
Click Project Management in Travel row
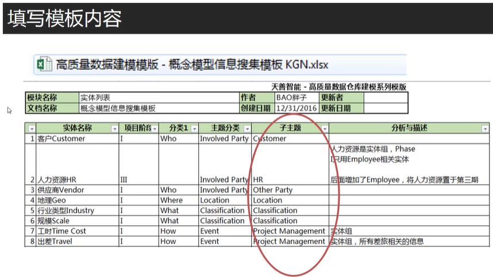[x=290, y=241]
